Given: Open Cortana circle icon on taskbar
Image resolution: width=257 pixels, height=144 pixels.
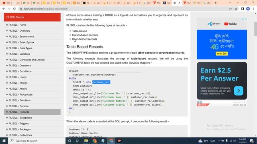Looking at the screenshot, I should click(69, 141).
